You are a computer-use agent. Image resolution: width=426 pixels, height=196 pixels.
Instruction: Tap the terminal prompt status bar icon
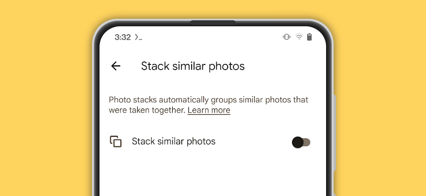138,37
